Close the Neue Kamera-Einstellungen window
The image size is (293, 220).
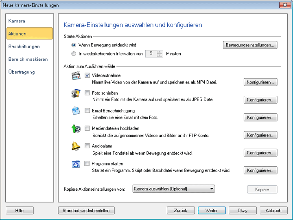point(284,5)
